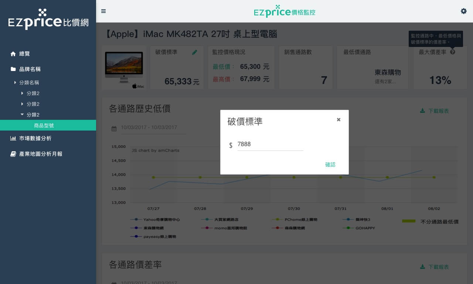The image size is (473, 284).
Task: Toggle the 東森購物網 legend series
Action: point(147,228)
